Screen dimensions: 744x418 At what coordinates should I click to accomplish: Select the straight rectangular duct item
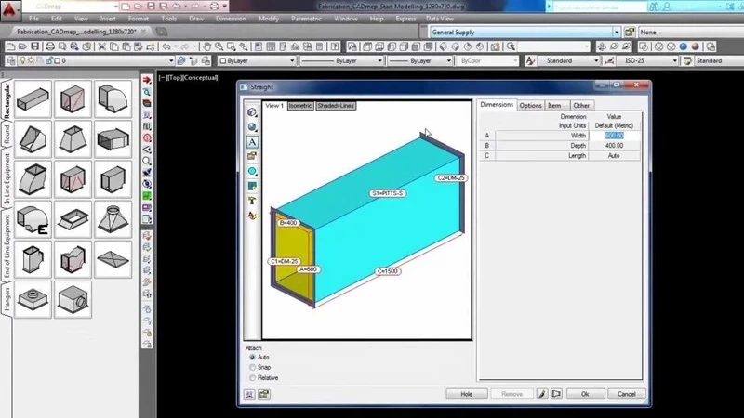(x=33, y=99)
